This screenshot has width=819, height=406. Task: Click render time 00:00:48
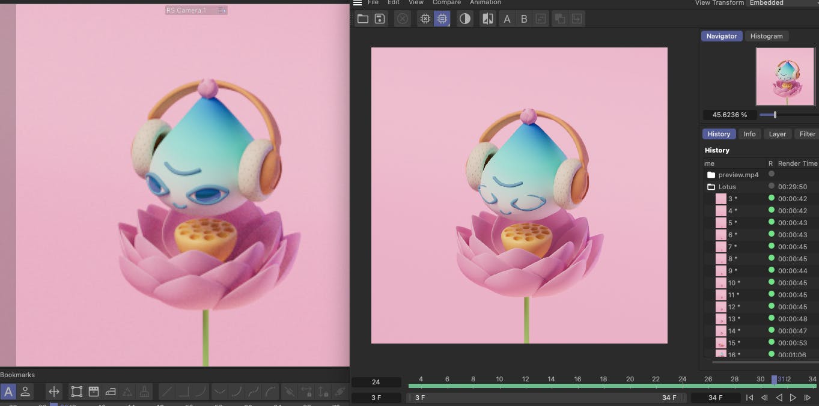coord(793,319)
